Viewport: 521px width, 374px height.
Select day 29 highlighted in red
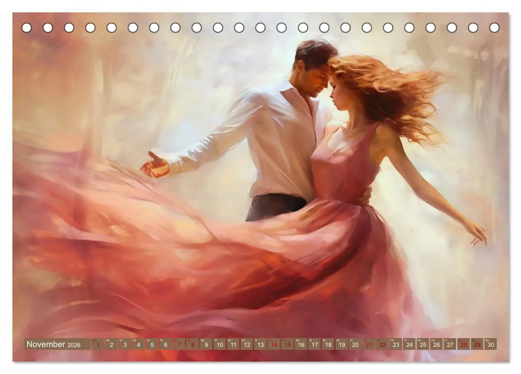coord(477,344)
